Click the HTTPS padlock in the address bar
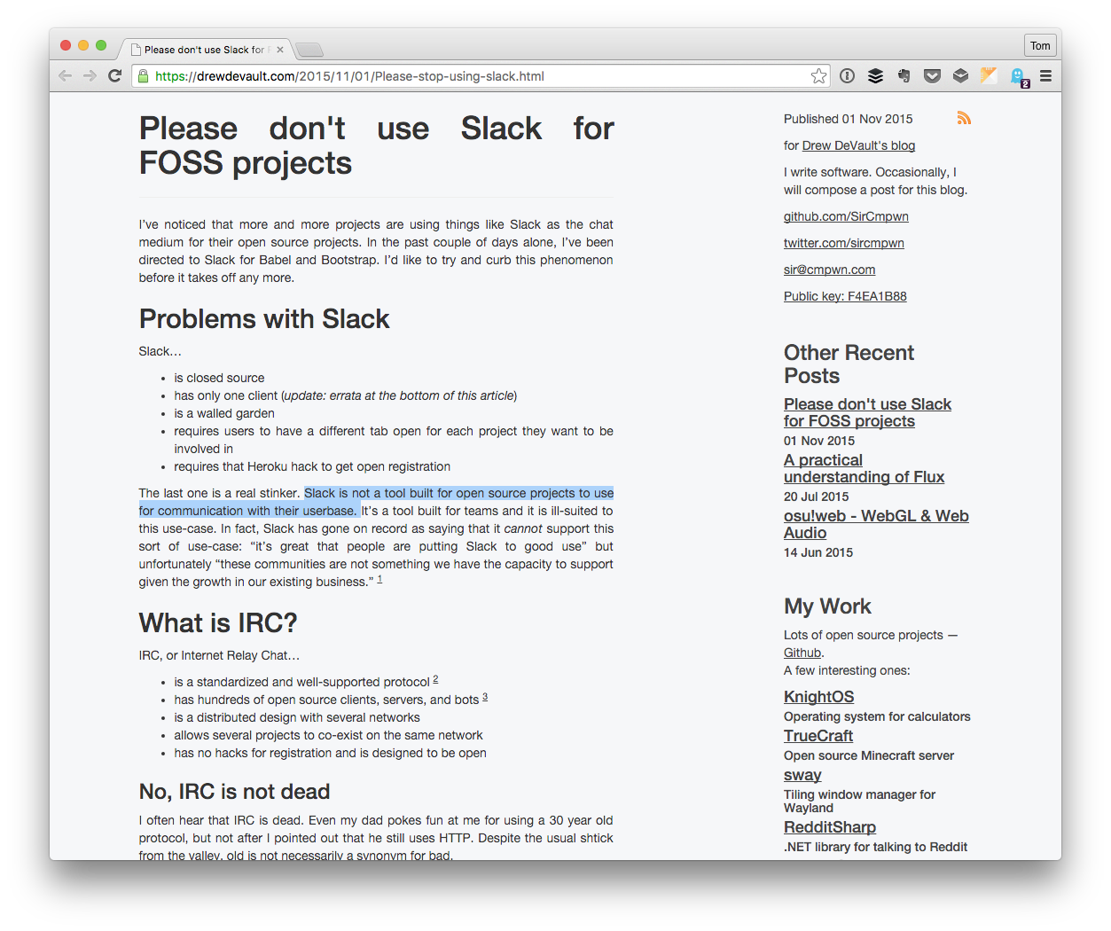1111x931 pixels. 143,75
